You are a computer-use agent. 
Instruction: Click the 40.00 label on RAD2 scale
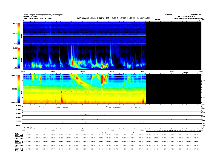(x=15, y=23)
